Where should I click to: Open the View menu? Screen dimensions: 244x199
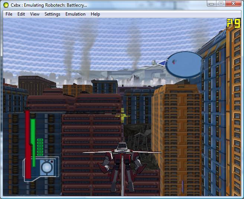35,14
